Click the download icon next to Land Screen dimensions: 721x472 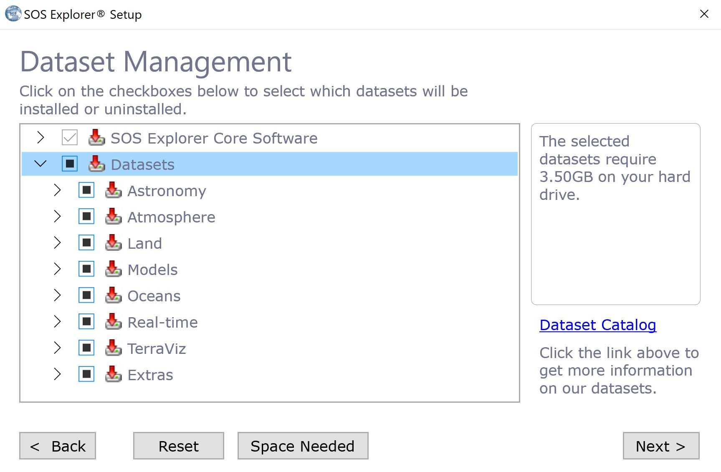click(x=113, y=242)
